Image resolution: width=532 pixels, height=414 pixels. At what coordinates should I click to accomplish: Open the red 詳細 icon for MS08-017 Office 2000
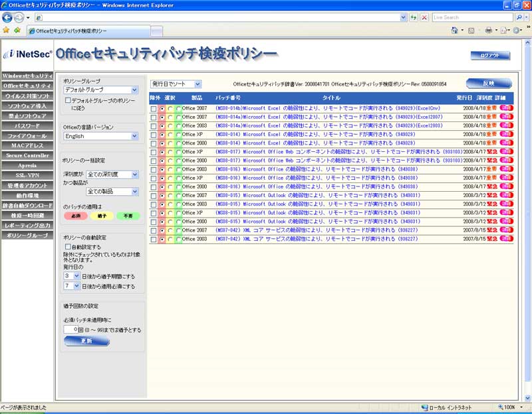[x=507, y=161]
